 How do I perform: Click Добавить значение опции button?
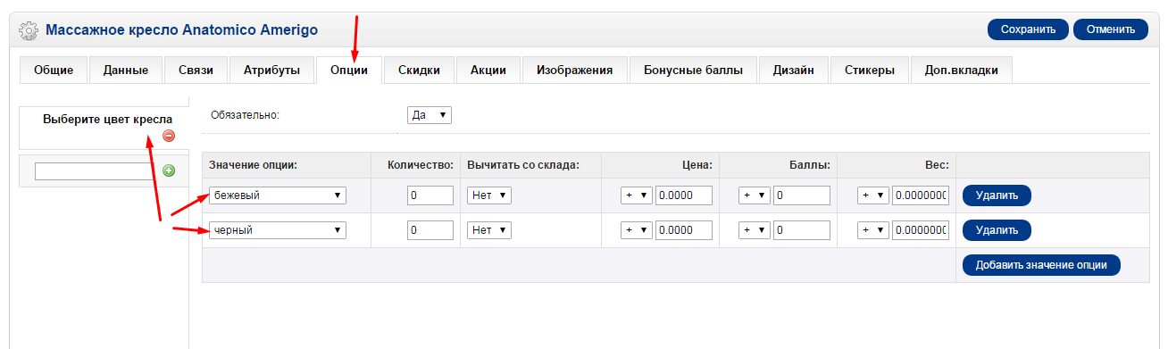tap(1041, 265)
